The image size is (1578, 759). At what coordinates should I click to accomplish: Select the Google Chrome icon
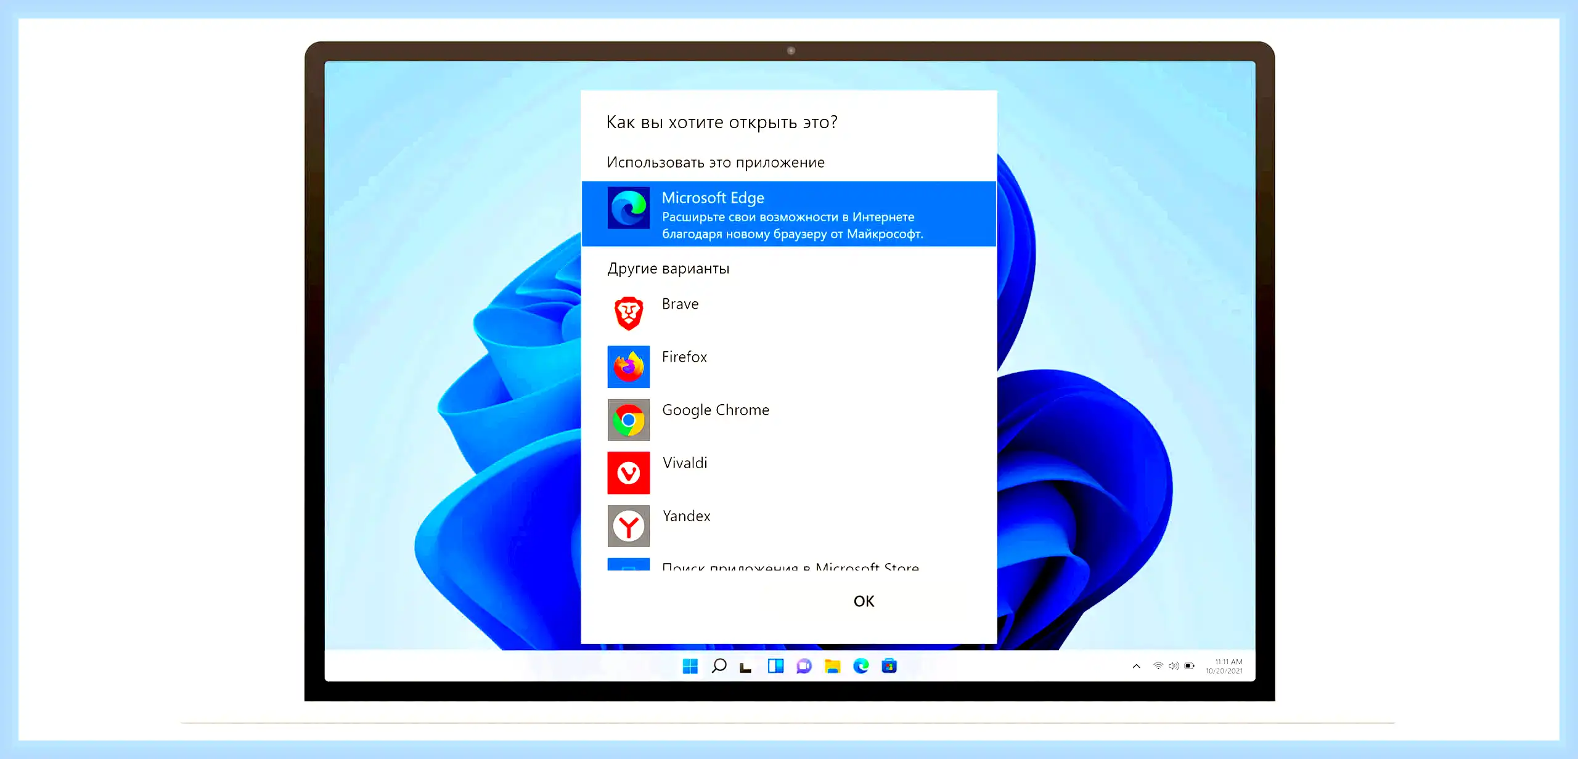[628, 420]
